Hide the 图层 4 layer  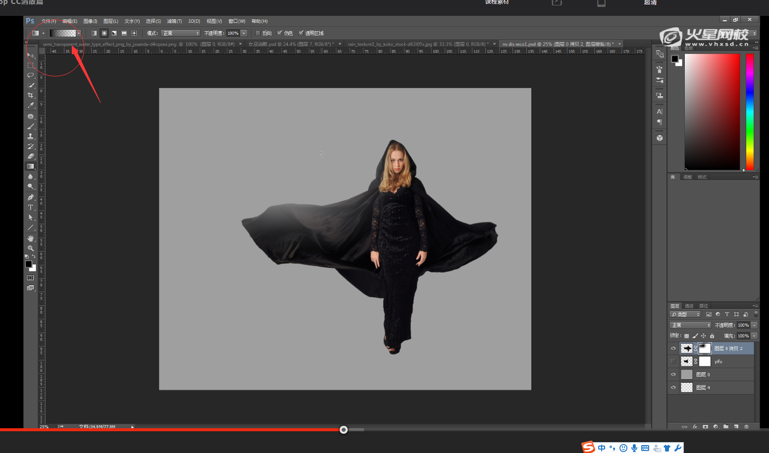coord(673,388)
